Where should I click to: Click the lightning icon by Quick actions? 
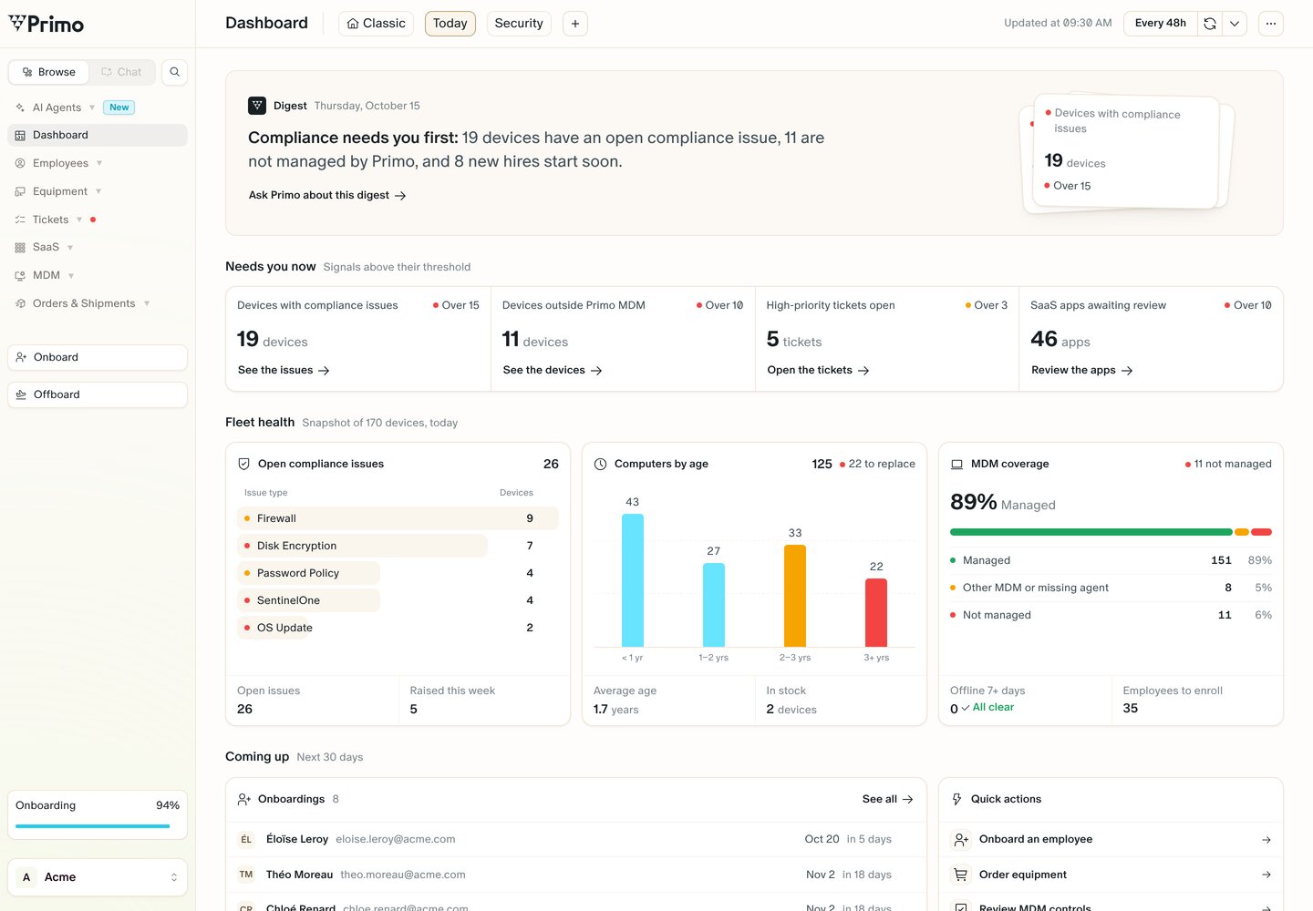pyautogui.click(x=956, y=799)
